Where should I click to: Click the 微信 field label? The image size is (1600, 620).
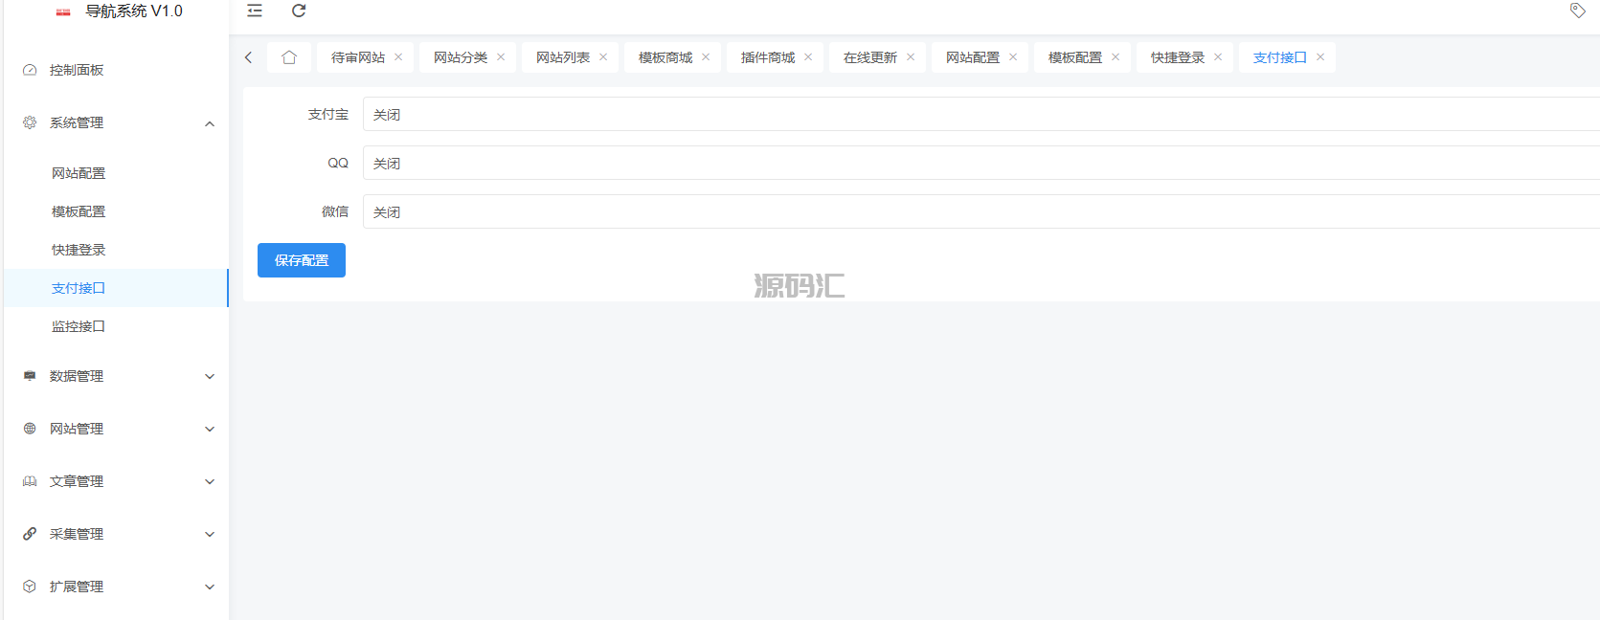tap(335, 211)
